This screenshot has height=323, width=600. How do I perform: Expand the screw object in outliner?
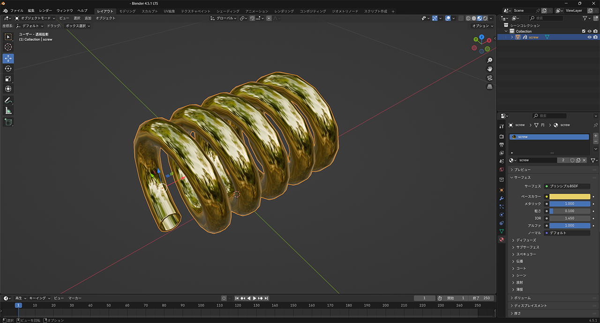(512, 37)
